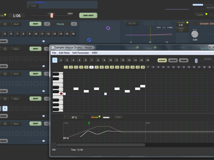Click the TEMPO slider handle

pos(52,15)
